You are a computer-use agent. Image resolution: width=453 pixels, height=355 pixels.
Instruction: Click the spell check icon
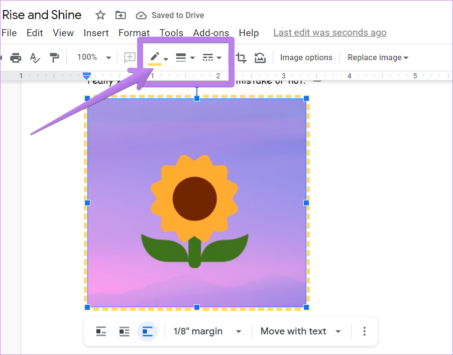pos(35,58)
